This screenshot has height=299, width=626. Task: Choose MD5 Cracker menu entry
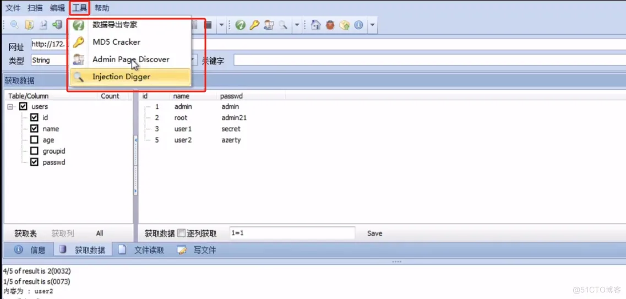coord(130,42)
